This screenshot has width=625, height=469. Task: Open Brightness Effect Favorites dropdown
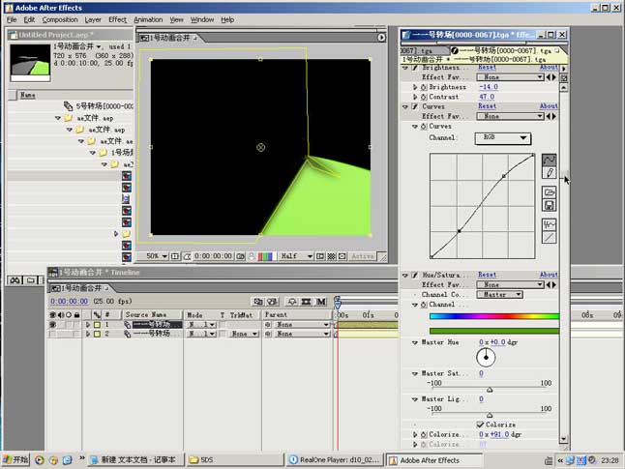click(x=510, y=77)
